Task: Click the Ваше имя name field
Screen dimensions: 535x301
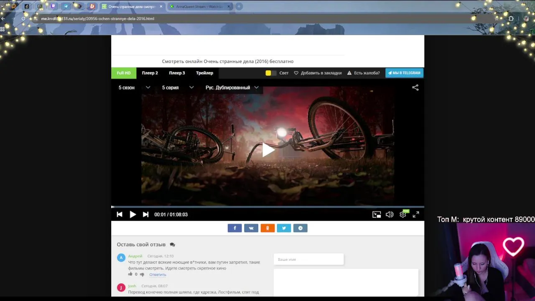Action: click(x=308, y=259)
